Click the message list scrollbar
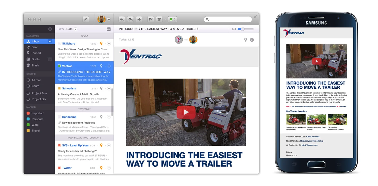This screenshot has width=378, height=186. 112,102
